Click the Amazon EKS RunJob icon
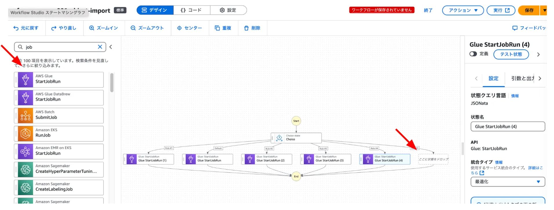 pos(25,134)
